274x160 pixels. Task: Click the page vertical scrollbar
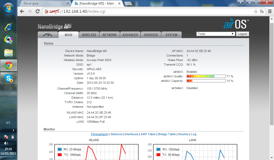coord(272,74)
